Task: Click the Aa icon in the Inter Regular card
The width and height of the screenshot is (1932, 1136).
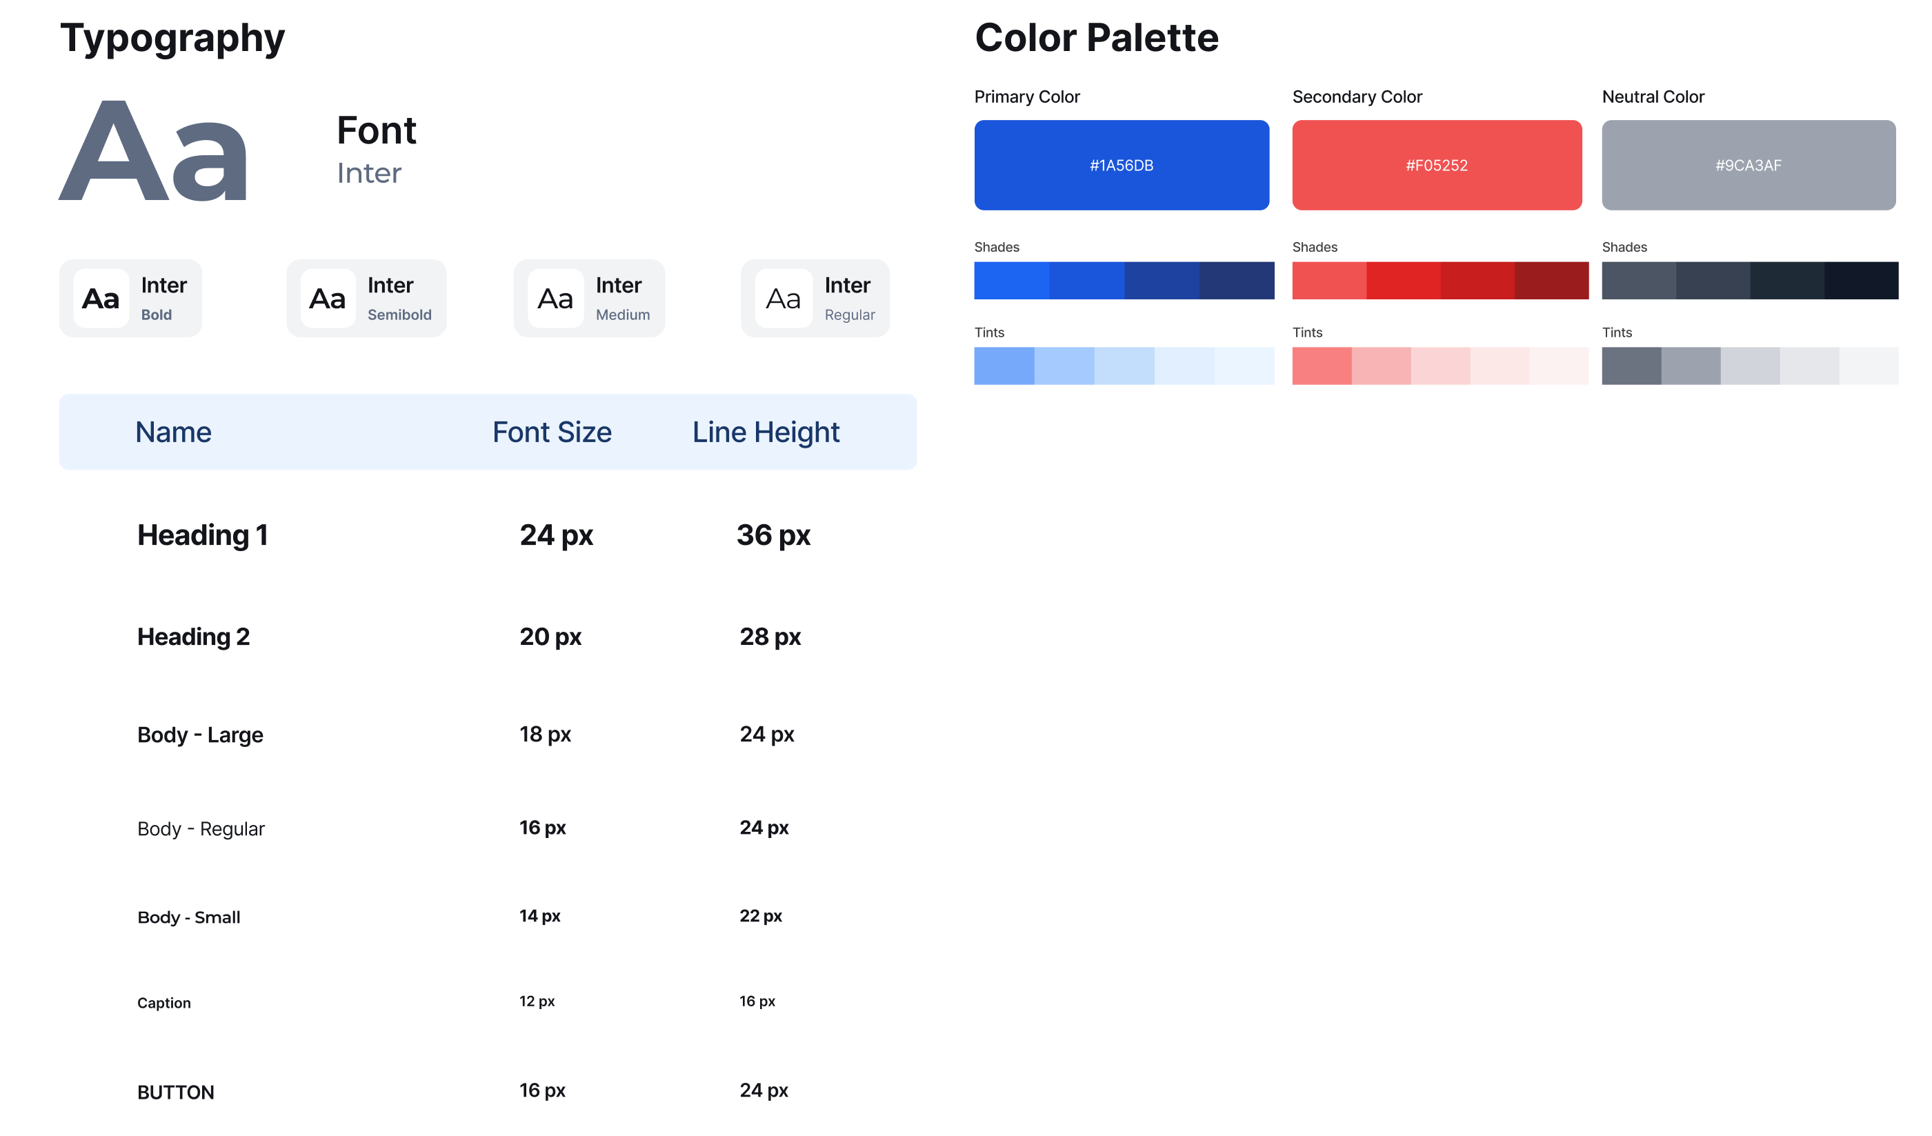Action: click(783, 298)
